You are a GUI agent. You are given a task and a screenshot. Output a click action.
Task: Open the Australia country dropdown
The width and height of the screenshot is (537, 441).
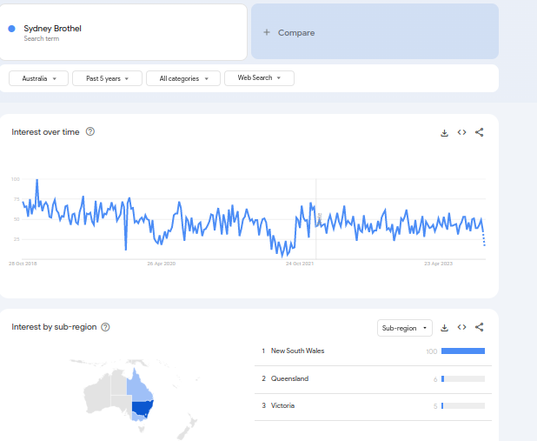39,78
